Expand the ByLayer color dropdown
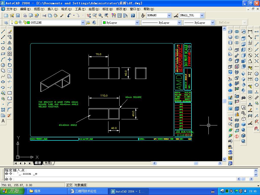 click(x=137, y=23)
